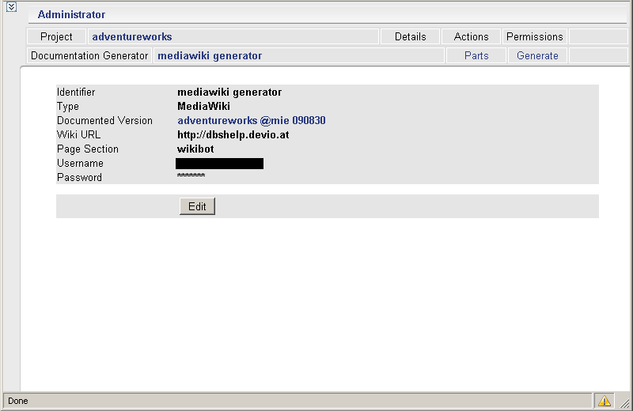Click the Done status bar text

tap(18, 401)
